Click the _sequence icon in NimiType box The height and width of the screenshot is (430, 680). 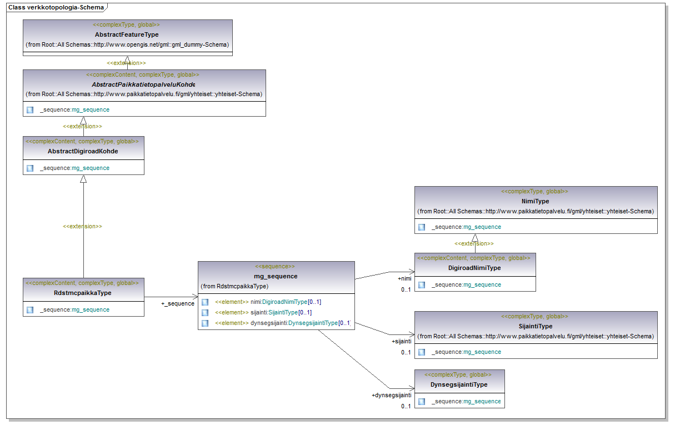pyautogui.click(x=422, y=227)
